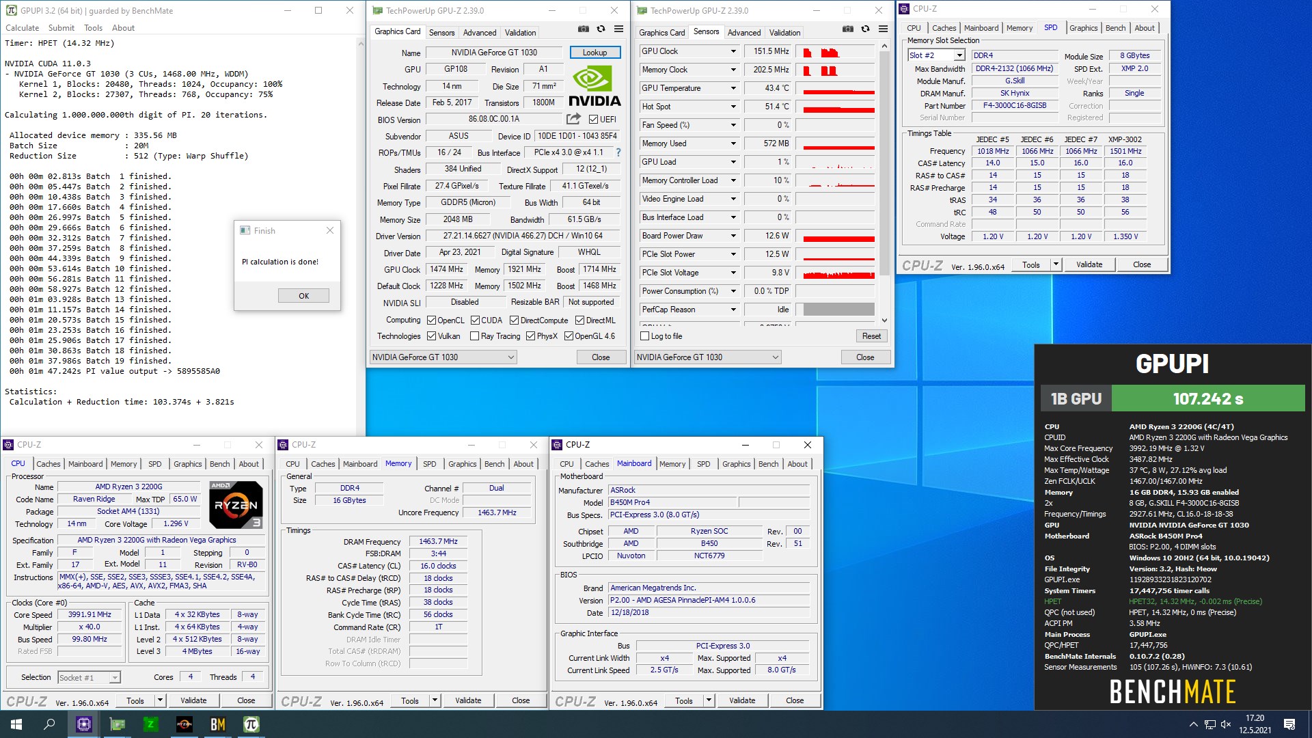The height and width of the screenshot is (738, 1312).
Task: Open Memory Clock sensor dropdown
Action: point(733,70)
